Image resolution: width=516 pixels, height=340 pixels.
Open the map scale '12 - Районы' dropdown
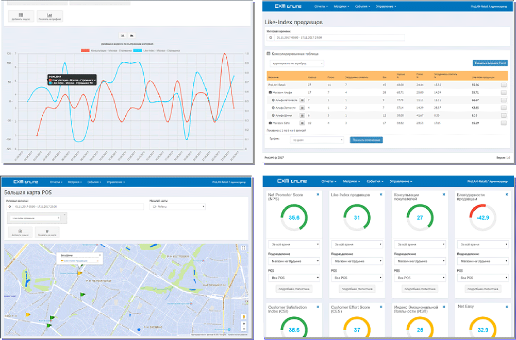pyautogui.click(x=177, y=207)
